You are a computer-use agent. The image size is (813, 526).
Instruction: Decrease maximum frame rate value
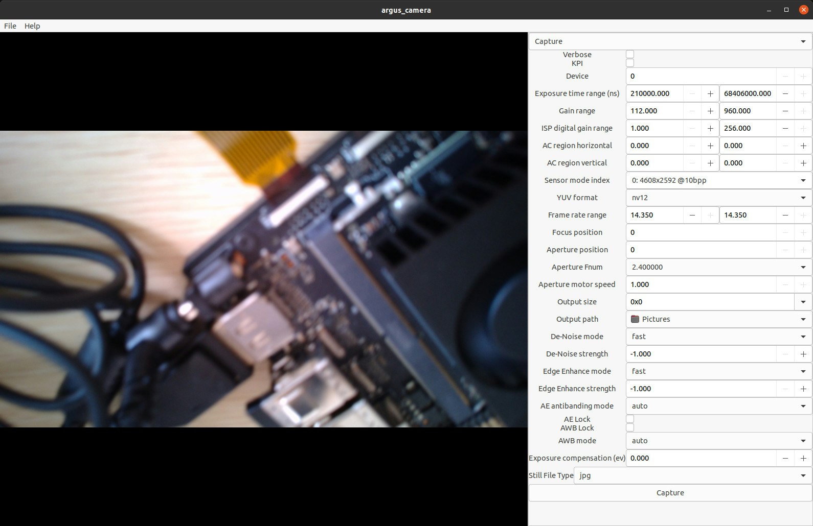click(785, 215)
